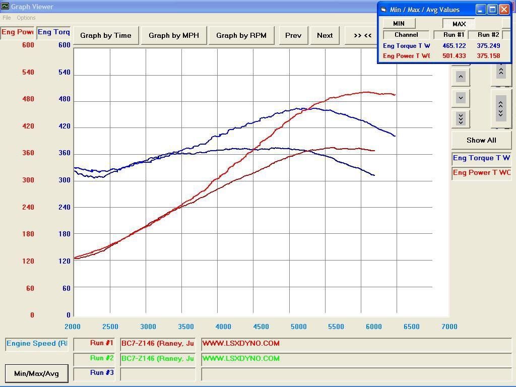
Task: Click the '>> <<' horizontal compress button
Action: (362, 35)
